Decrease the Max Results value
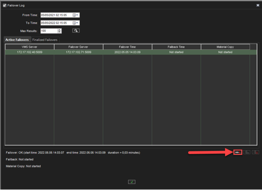The height and width of the screenshot is (190, 262). [59, 32]
